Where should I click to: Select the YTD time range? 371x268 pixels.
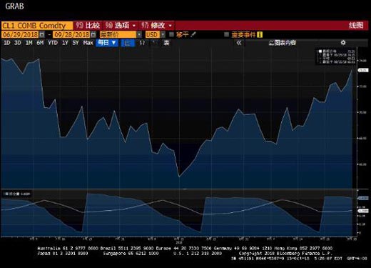tap(53, 43)
